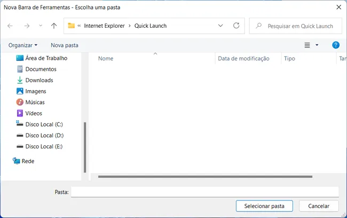The width and height of the screenshot is (347, 218).
Task: Click the Vídeos purple play icon
Action: pyautogui.click(x=20, y=113)
